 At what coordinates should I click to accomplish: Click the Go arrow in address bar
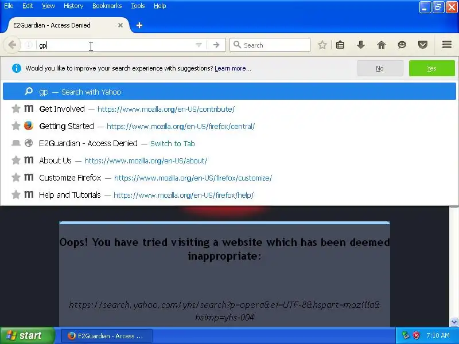216,45
